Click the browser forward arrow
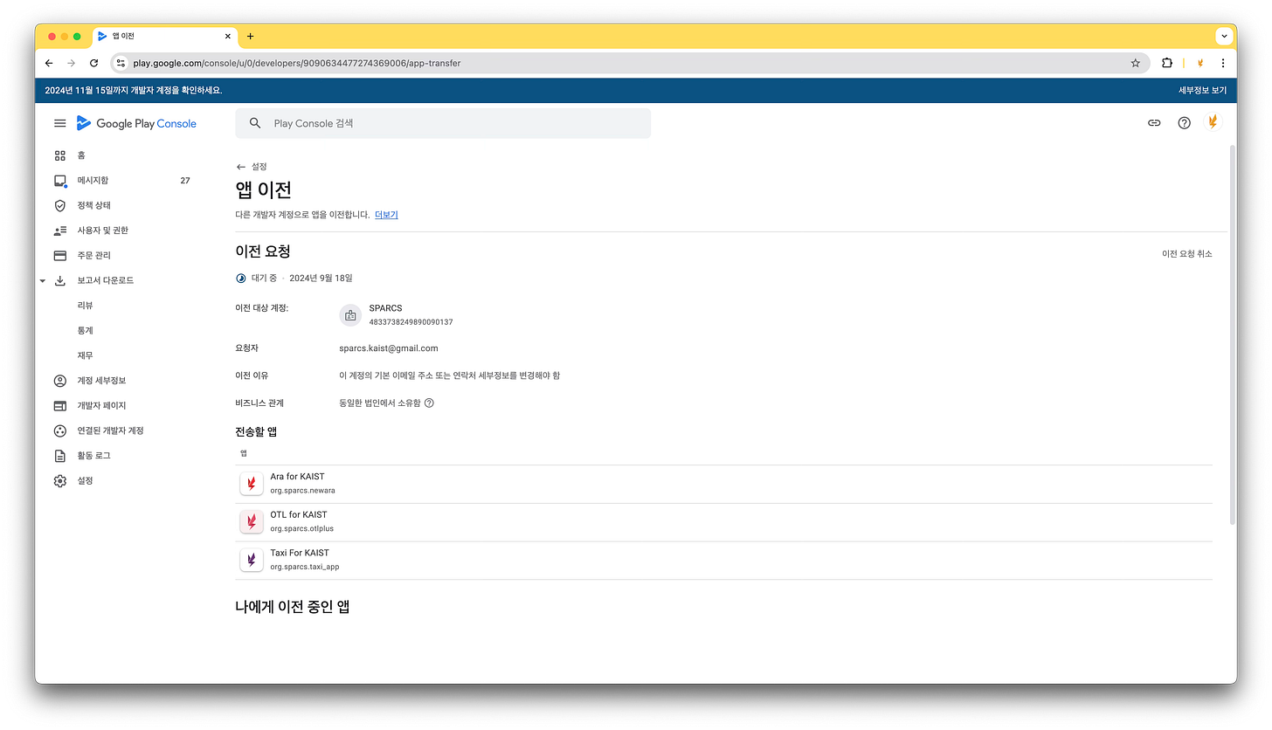The height and width of the screenshot is (730, 1272). tap(72, 63)
